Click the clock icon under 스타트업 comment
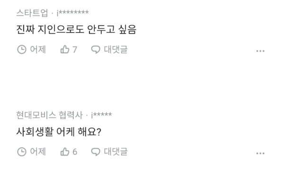The width and height of the screenshot is (301, 172). pyautogui.click(x=22, y=50)
